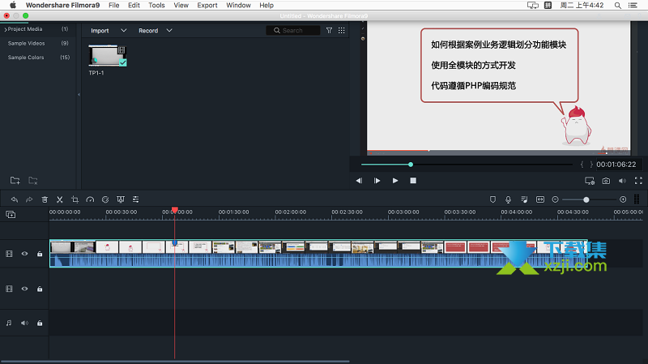Open the Green Screen tool icon
Image resolution: width=648 pixels, height=364 pixels.
point(121,199)
